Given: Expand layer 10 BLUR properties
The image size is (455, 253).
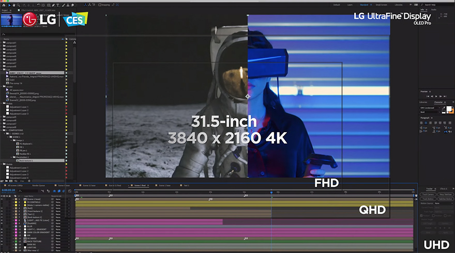Looking at the screenshot, I should 13,226.
